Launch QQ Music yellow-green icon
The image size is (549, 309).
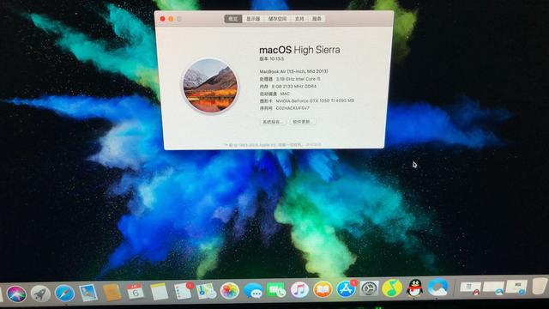pos(392,288)
